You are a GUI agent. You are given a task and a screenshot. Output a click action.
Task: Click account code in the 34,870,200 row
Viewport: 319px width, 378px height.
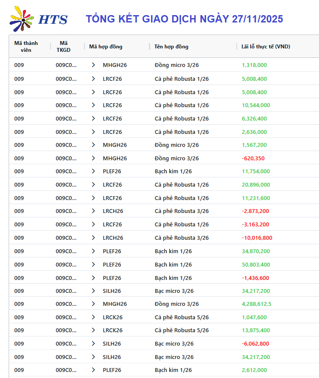click(66, 251)
